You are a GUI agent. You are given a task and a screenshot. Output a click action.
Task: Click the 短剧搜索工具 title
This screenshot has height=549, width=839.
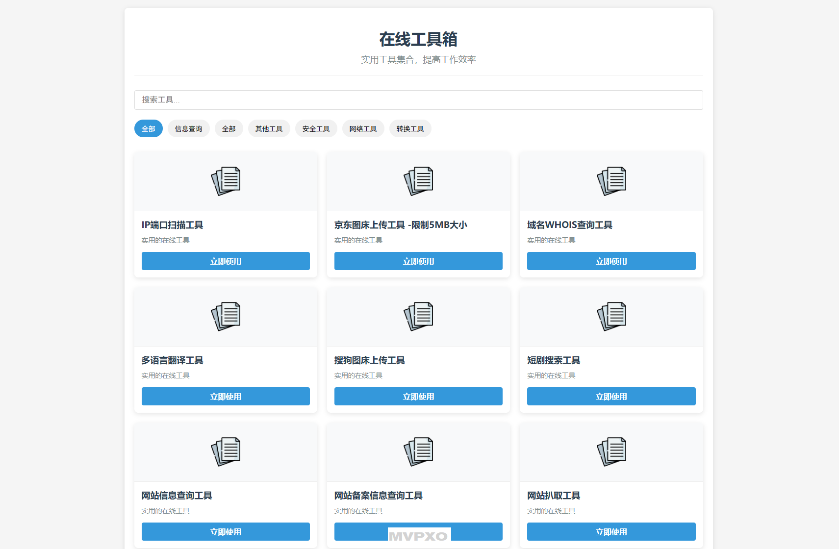[x=554, y=360]
